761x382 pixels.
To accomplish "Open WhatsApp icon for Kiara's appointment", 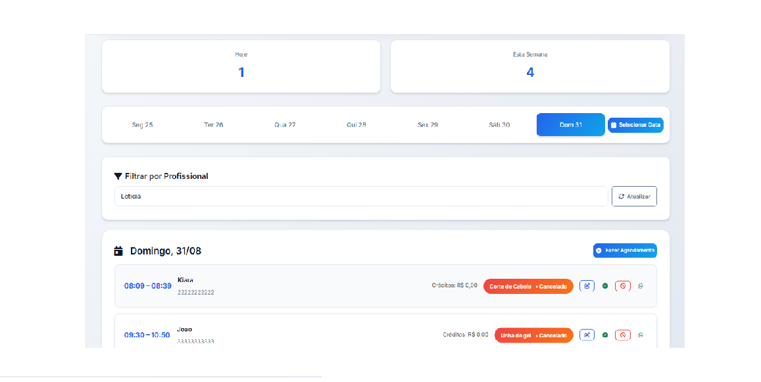I will click(641, 286).
